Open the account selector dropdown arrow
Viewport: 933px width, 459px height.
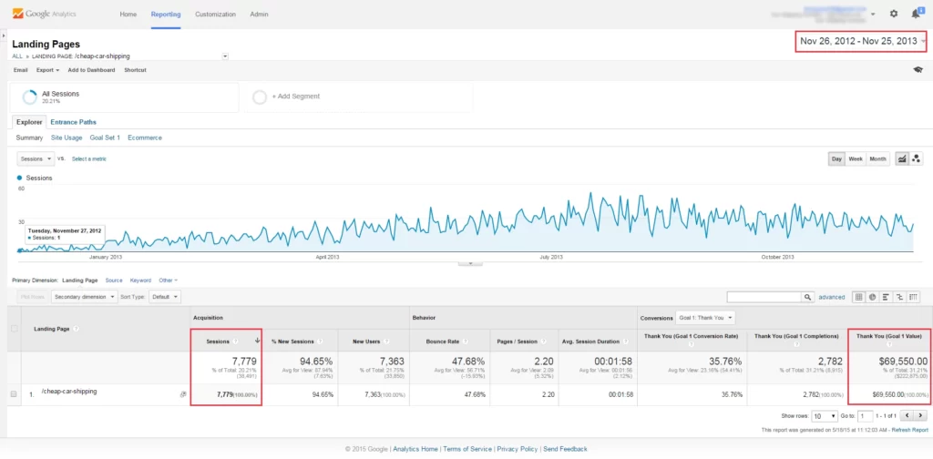[x=873, y=14]
